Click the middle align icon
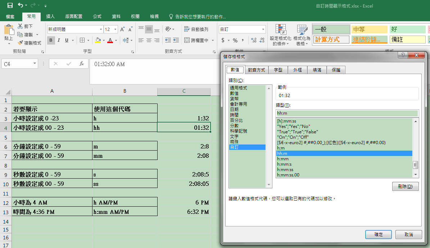This screenshot has width=430, height=248. (149, 29)
